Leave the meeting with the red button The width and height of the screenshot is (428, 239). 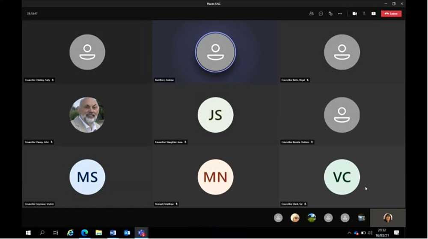tap(391, 14)
